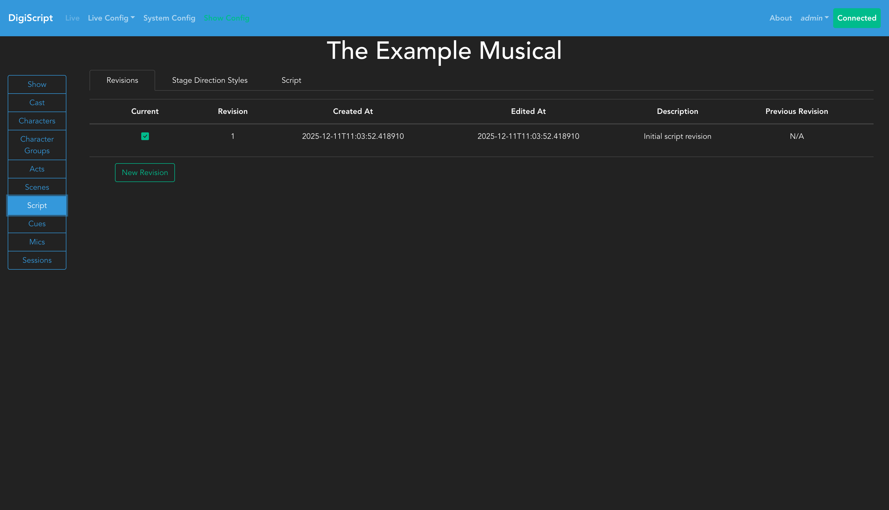Navigate to Mics in sidebar
889x510 pixels.
(x=37, y=242)
